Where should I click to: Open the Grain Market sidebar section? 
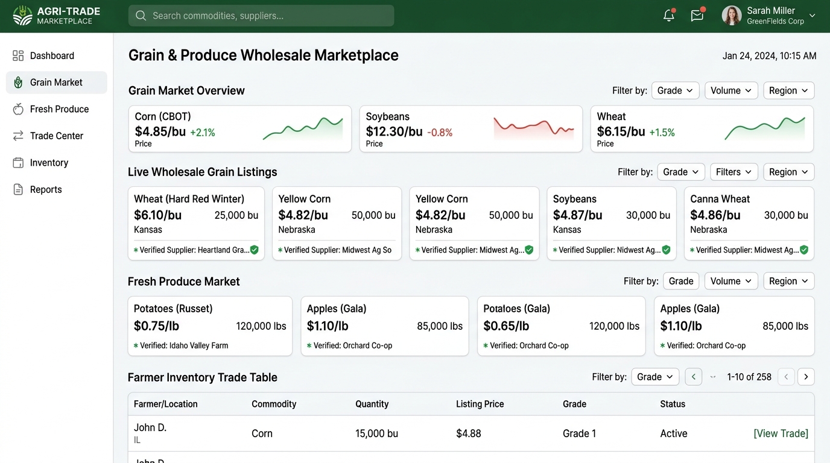pyautogui.click(x=56, y=83)
